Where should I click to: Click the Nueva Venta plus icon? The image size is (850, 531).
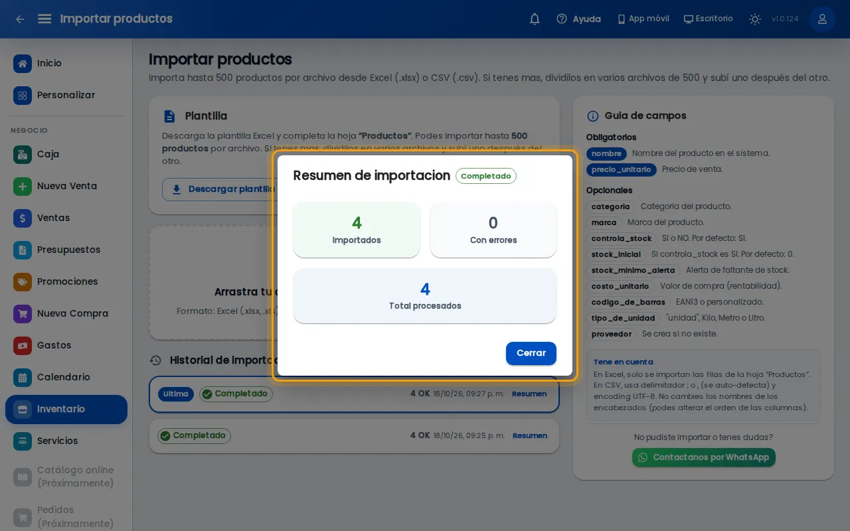tap(23, 186)
